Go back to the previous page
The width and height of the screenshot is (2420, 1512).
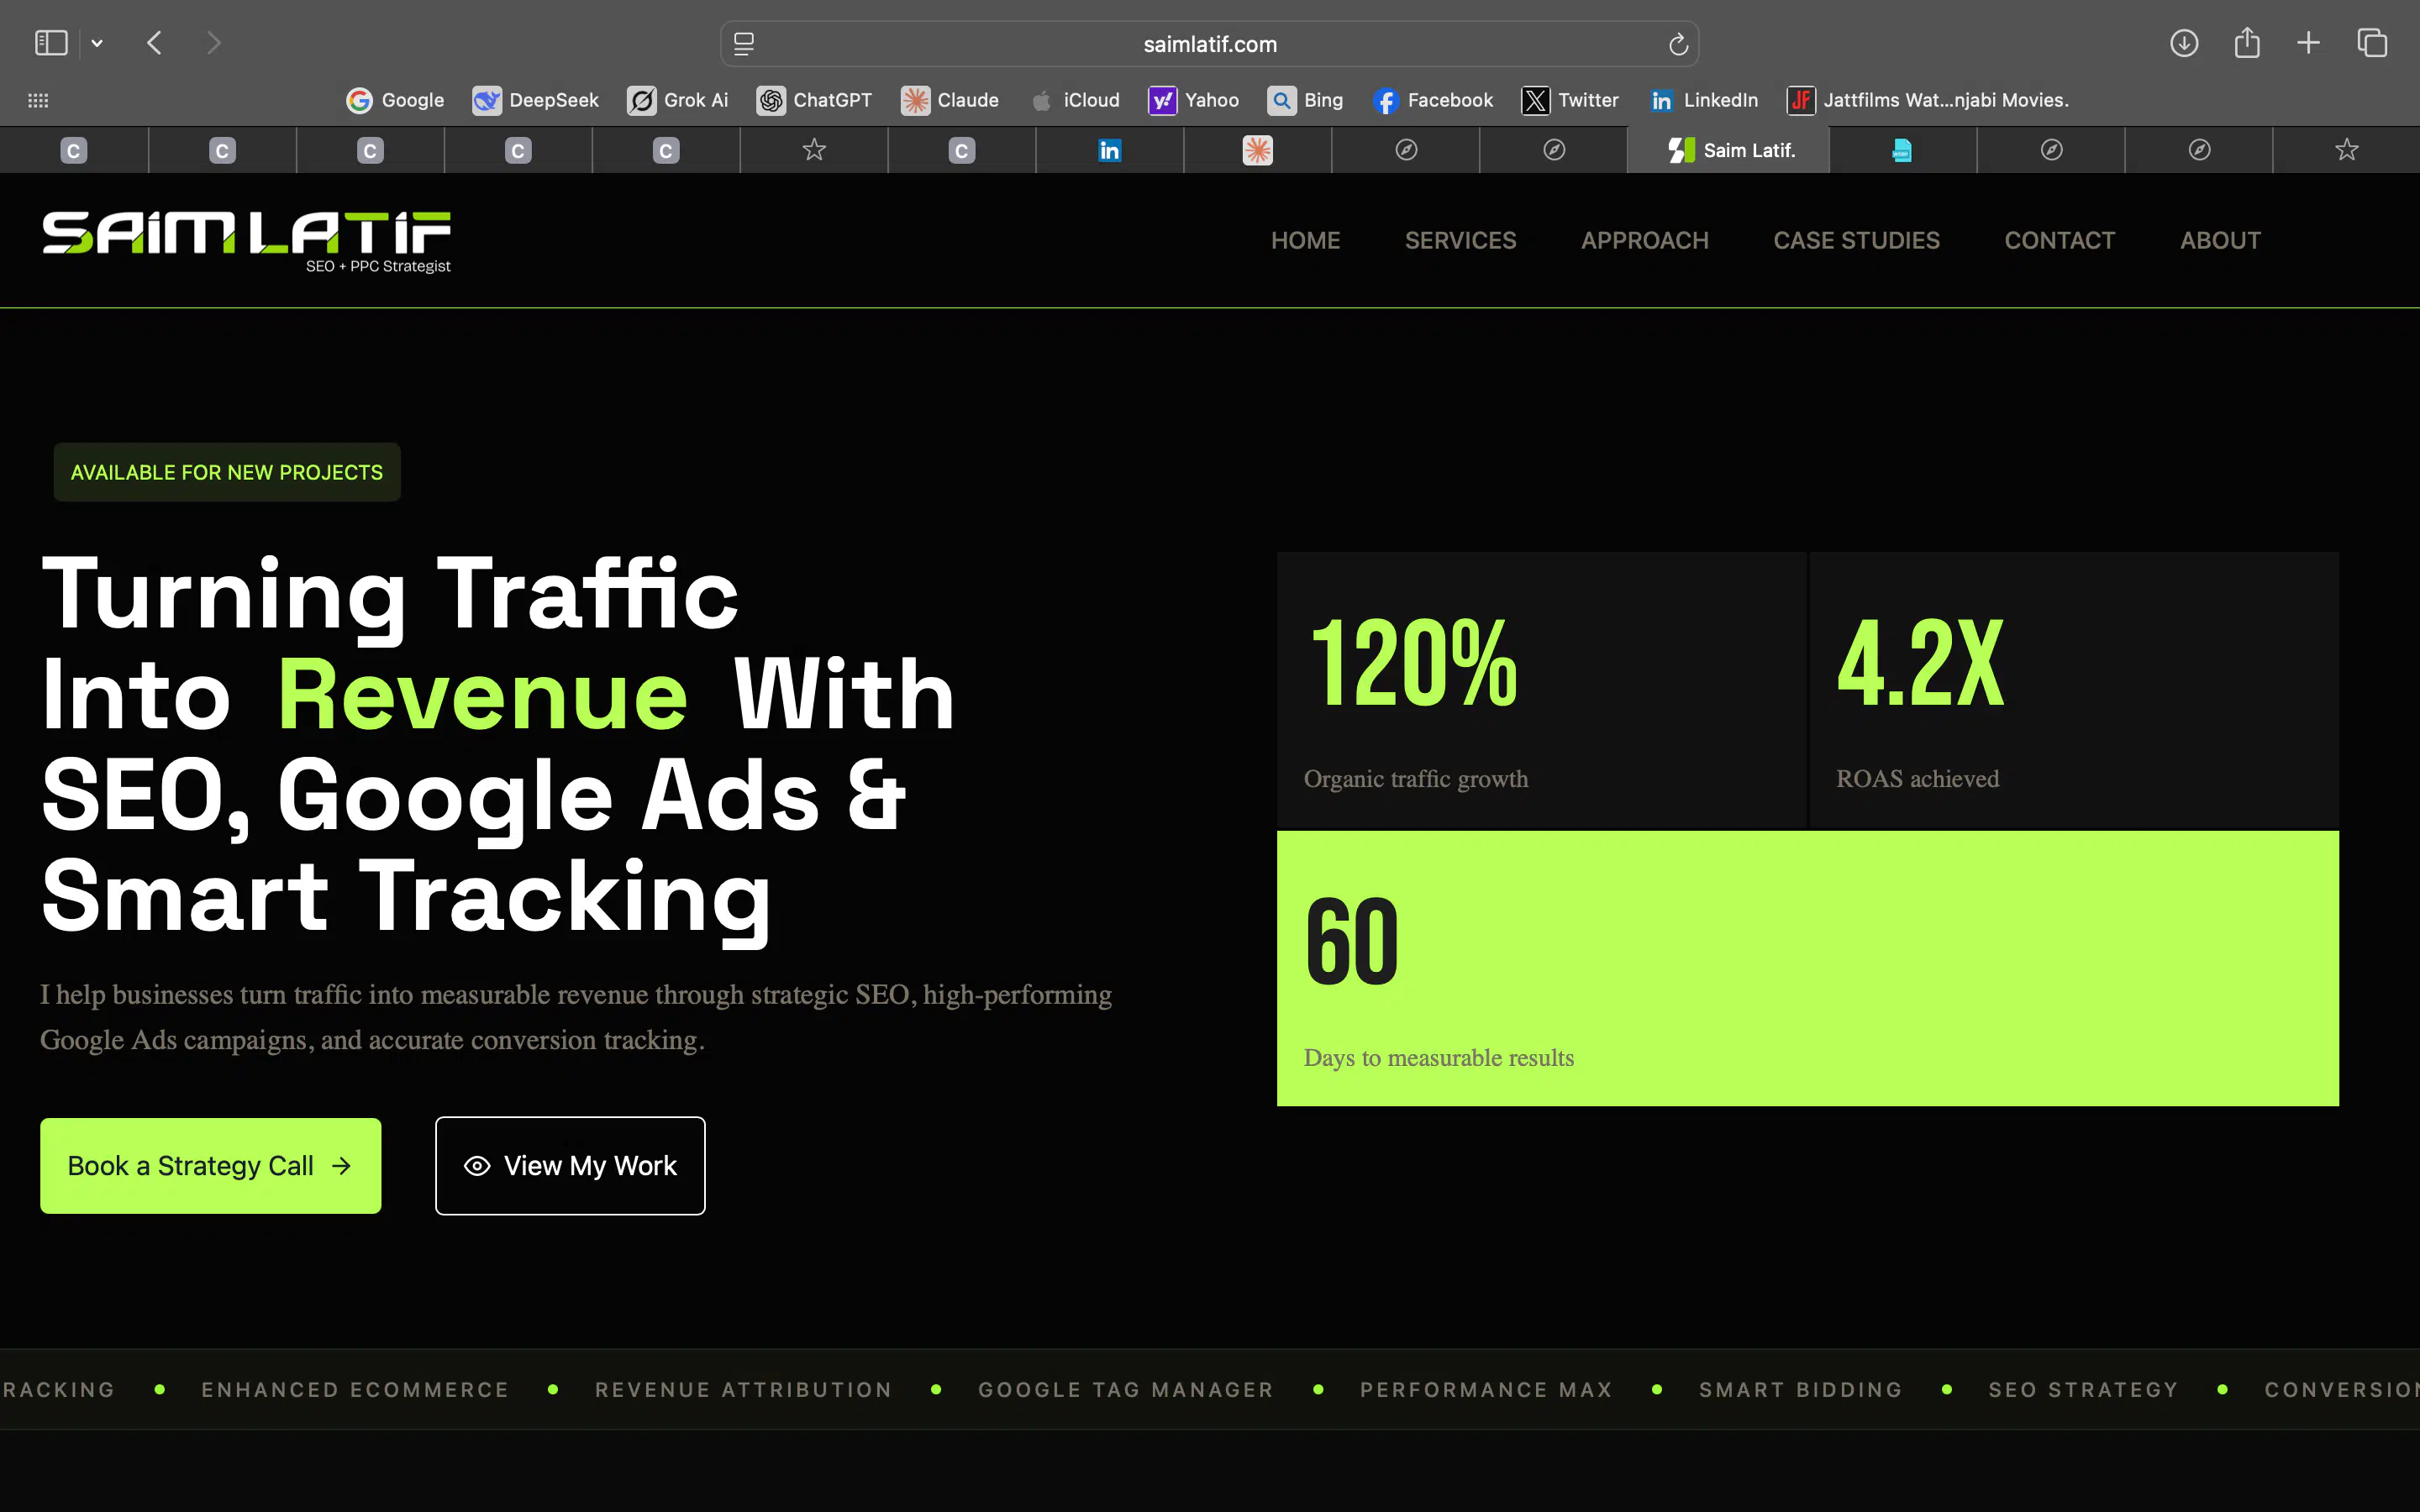click(154, 43)
